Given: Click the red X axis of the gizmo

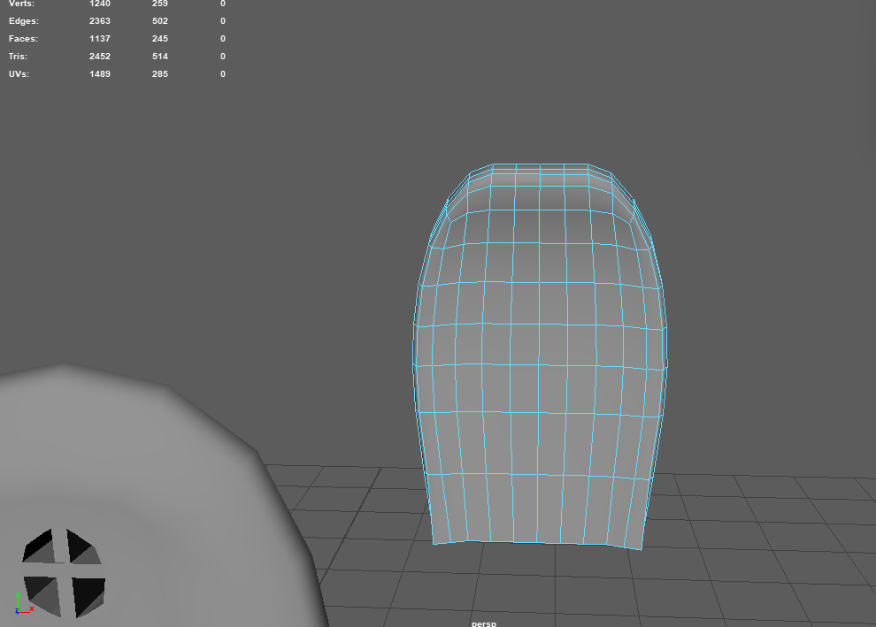Looking at the screenshot, I should pyautogui.click(x=30, y=609).
